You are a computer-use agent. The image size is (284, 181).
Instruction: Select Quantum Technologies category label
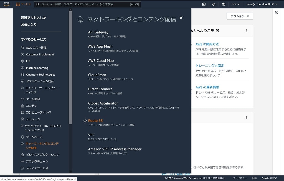(x=40, y=75)
